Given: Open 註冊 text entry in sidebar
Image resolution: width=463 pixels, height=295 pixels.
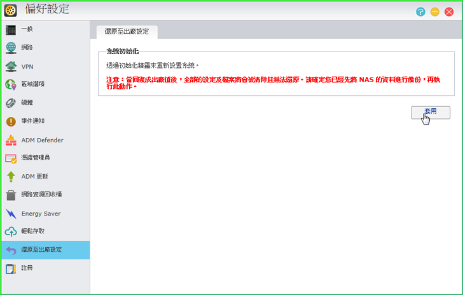Looking at the screenshot, I should (x=27, y=268).
